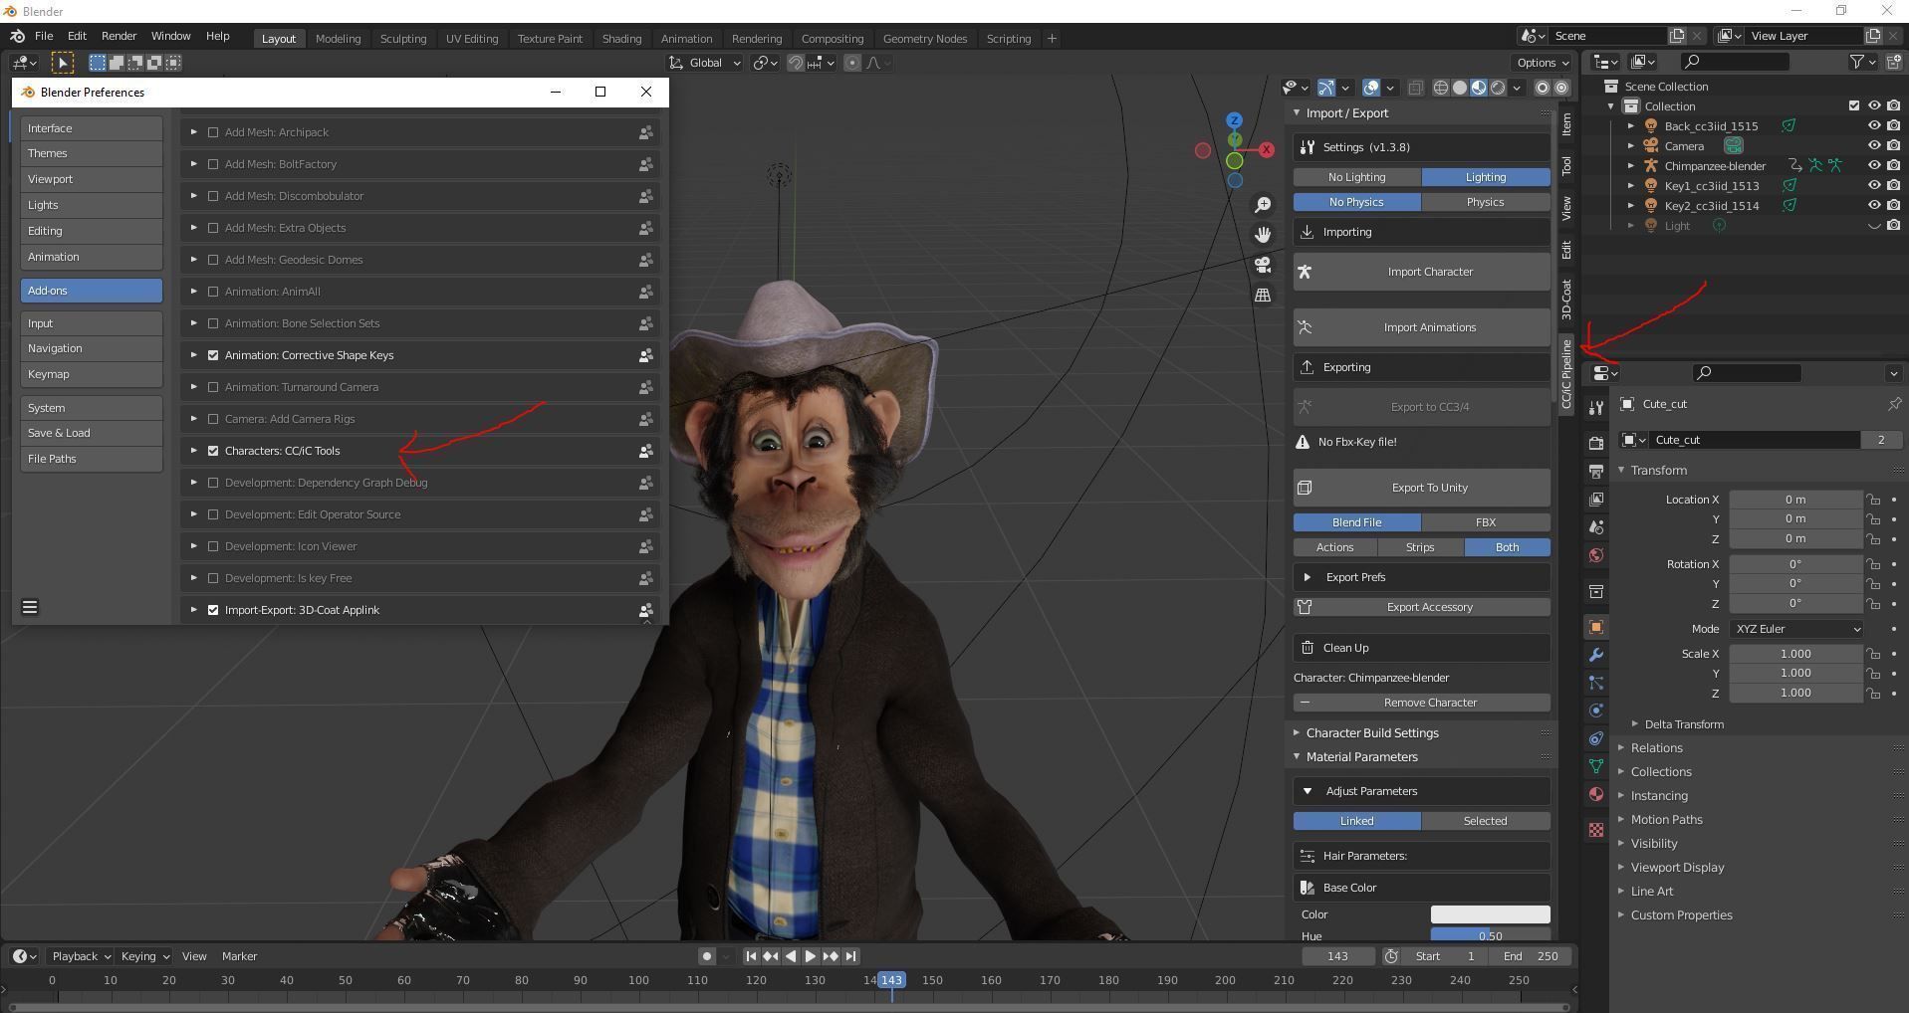1909x1013 pixels.
Task: Activate the pan hand view tool
Action: 1263,235
